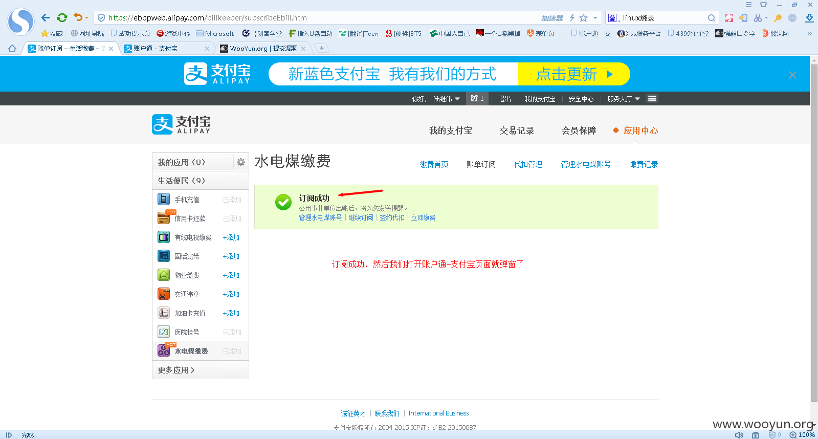This screenshot has width=818, height=439.
Task: Click 联系我们 footer link
Action: pos(387,413)
